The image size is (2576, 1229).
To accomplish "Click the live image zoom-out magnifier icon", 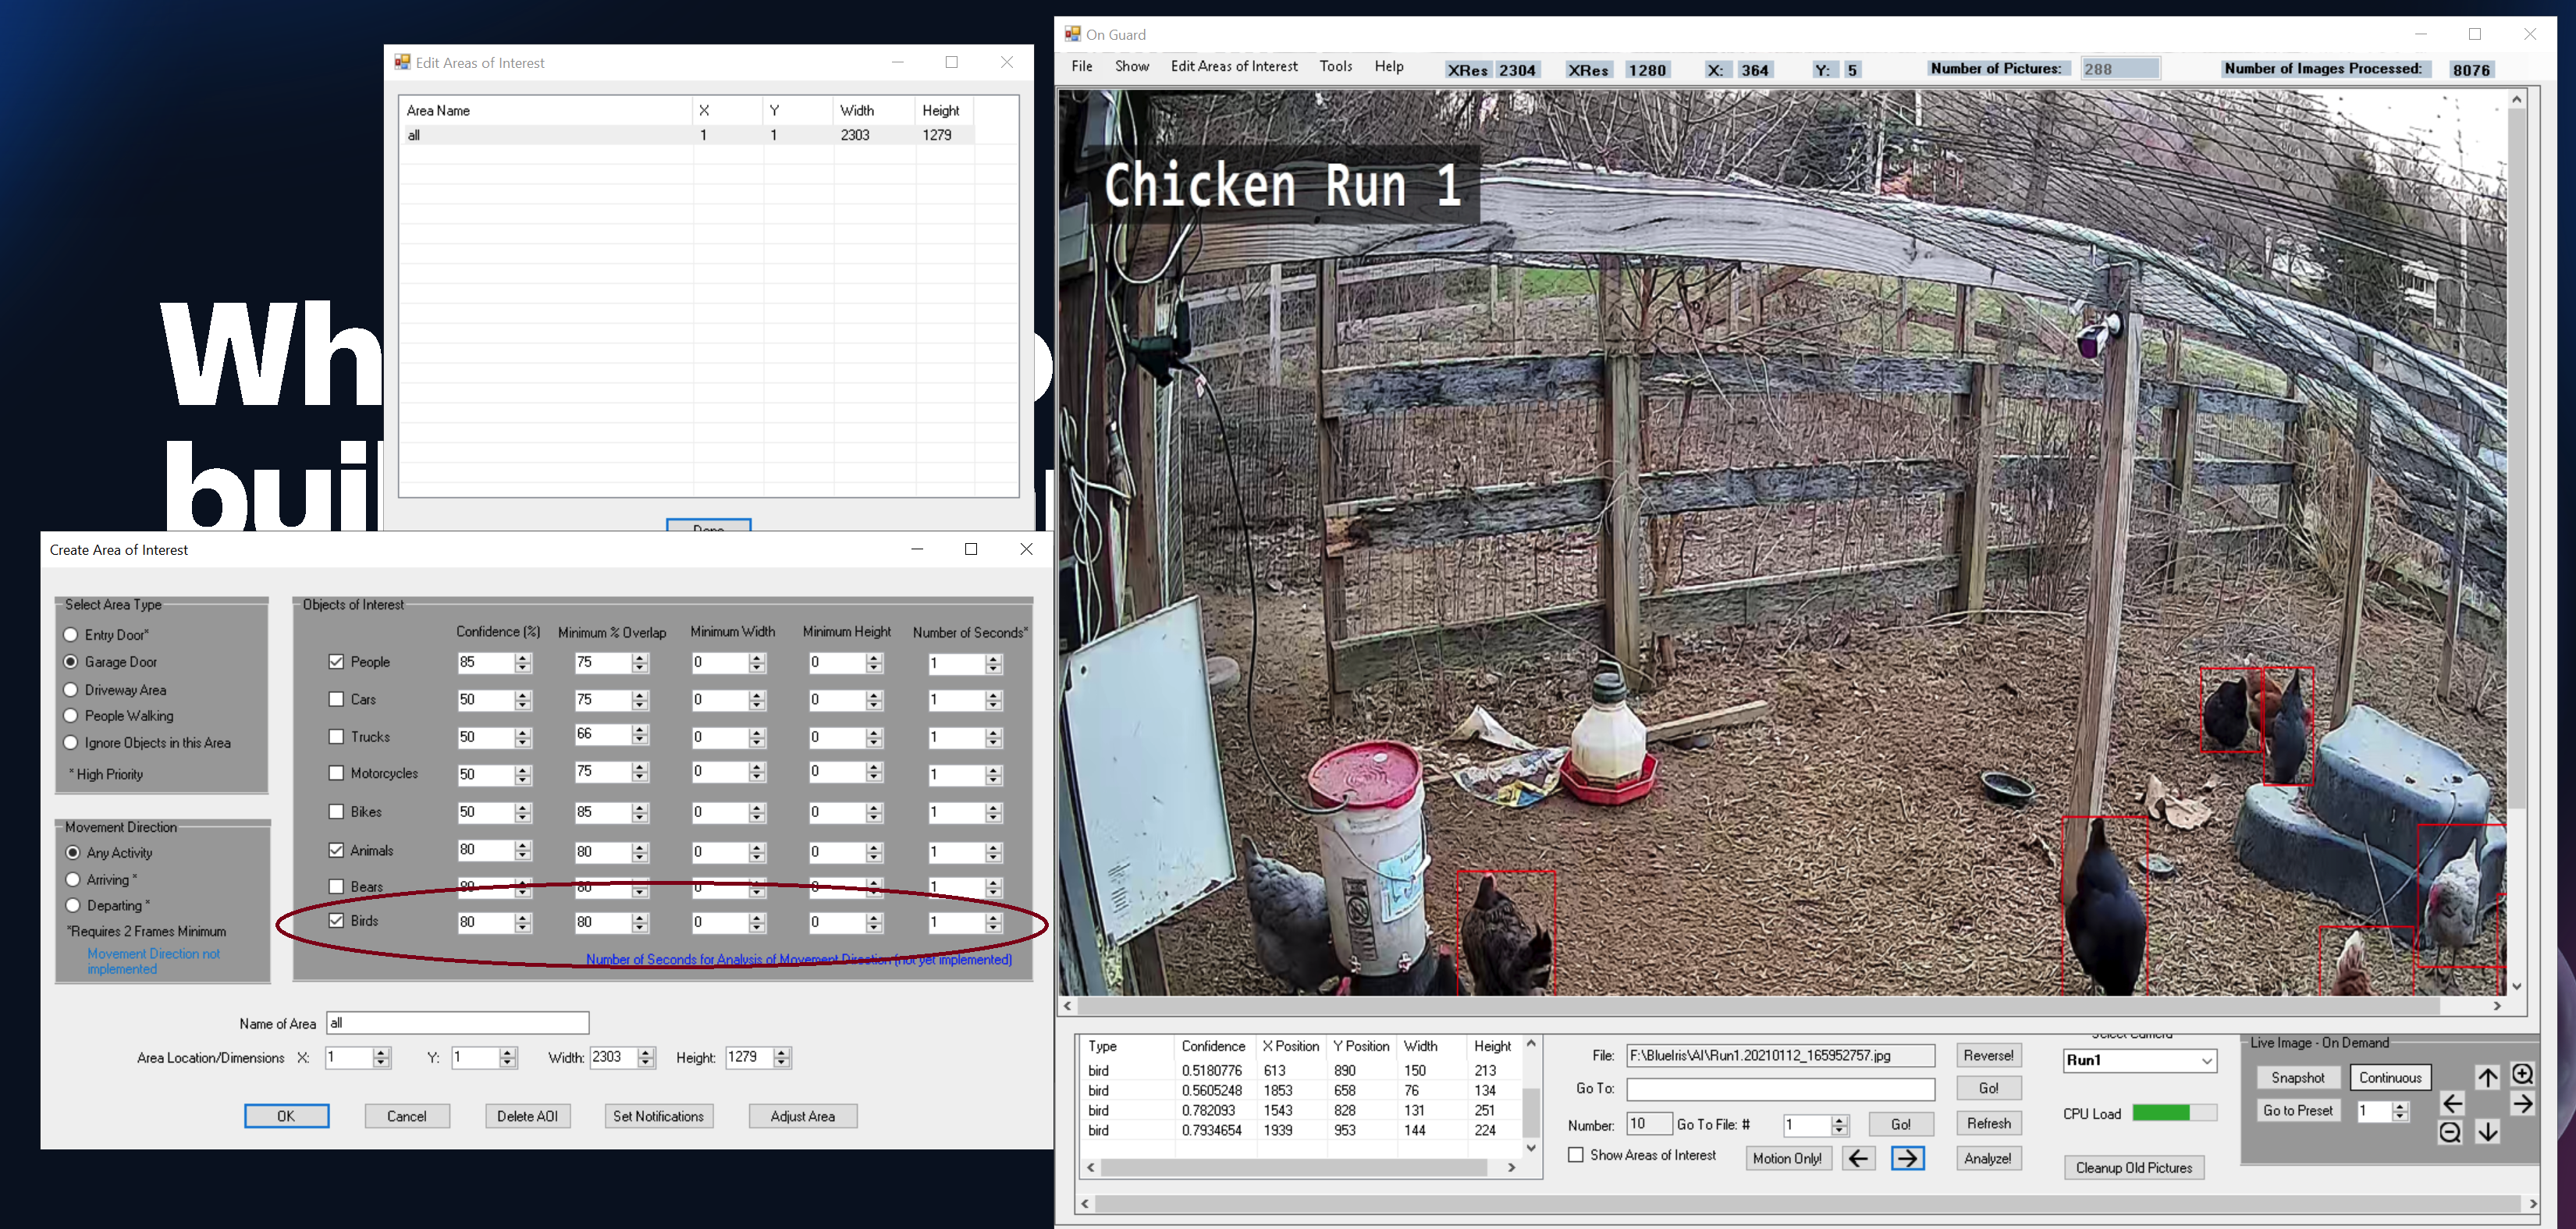I will coord(2449,1132).
